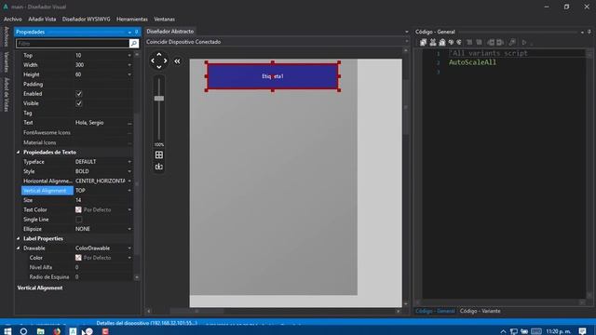596x335 pixels.
Task: Open the Text Color swatch picker
Action: (78, 209)
